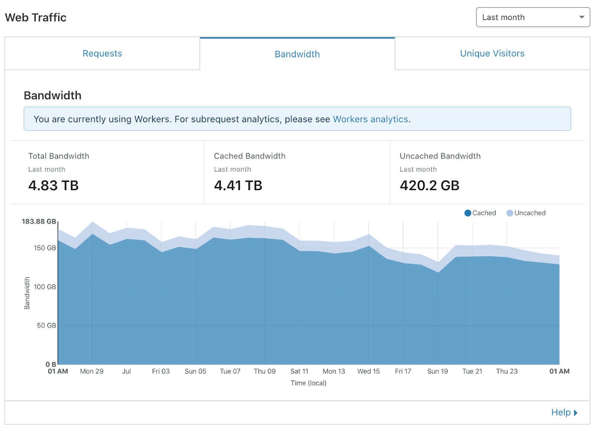The height and width of the screenshot is (429, 594).
Task: Click the Total Bandwidth value 4.83 TB
Action: point(53,185)
